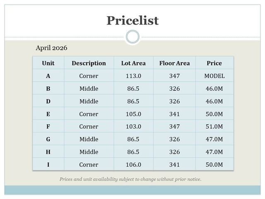The image size is (265, 199).
Task: Click the 113.0 lot area cell
Action: [133, 76]
